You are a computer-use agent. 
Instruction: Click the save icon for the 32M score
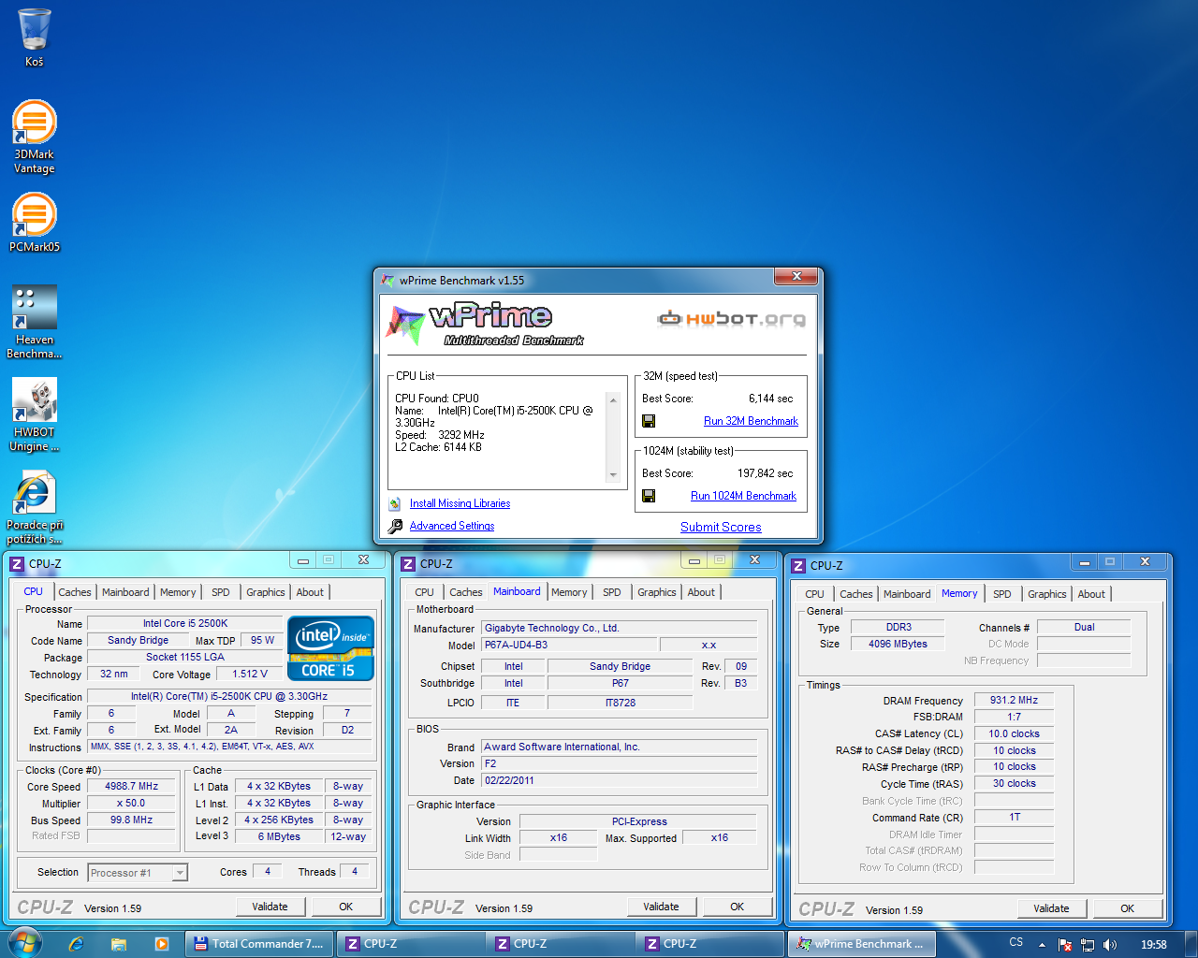649,421
